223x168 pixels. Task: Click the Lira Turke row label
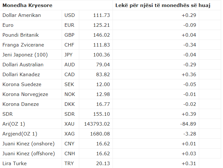tap(15, 164)
